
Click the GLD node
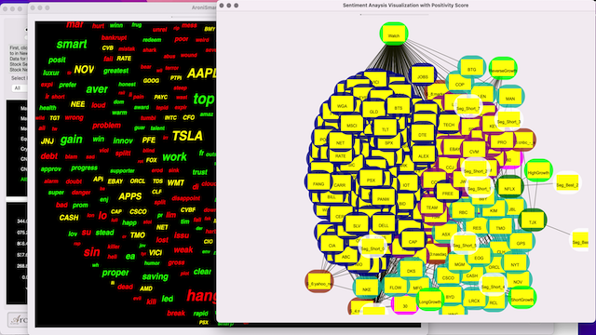click(374, 111)
